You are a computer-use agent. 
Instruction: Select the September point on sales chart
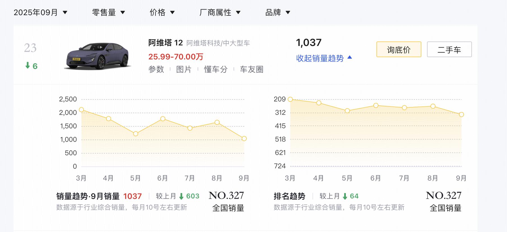point(244,138)
